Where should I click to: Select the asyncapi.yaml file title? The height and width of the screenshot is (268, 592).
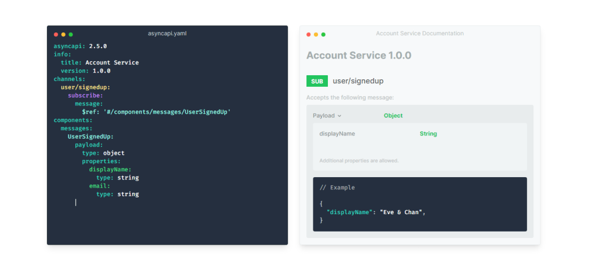[167, 34]
